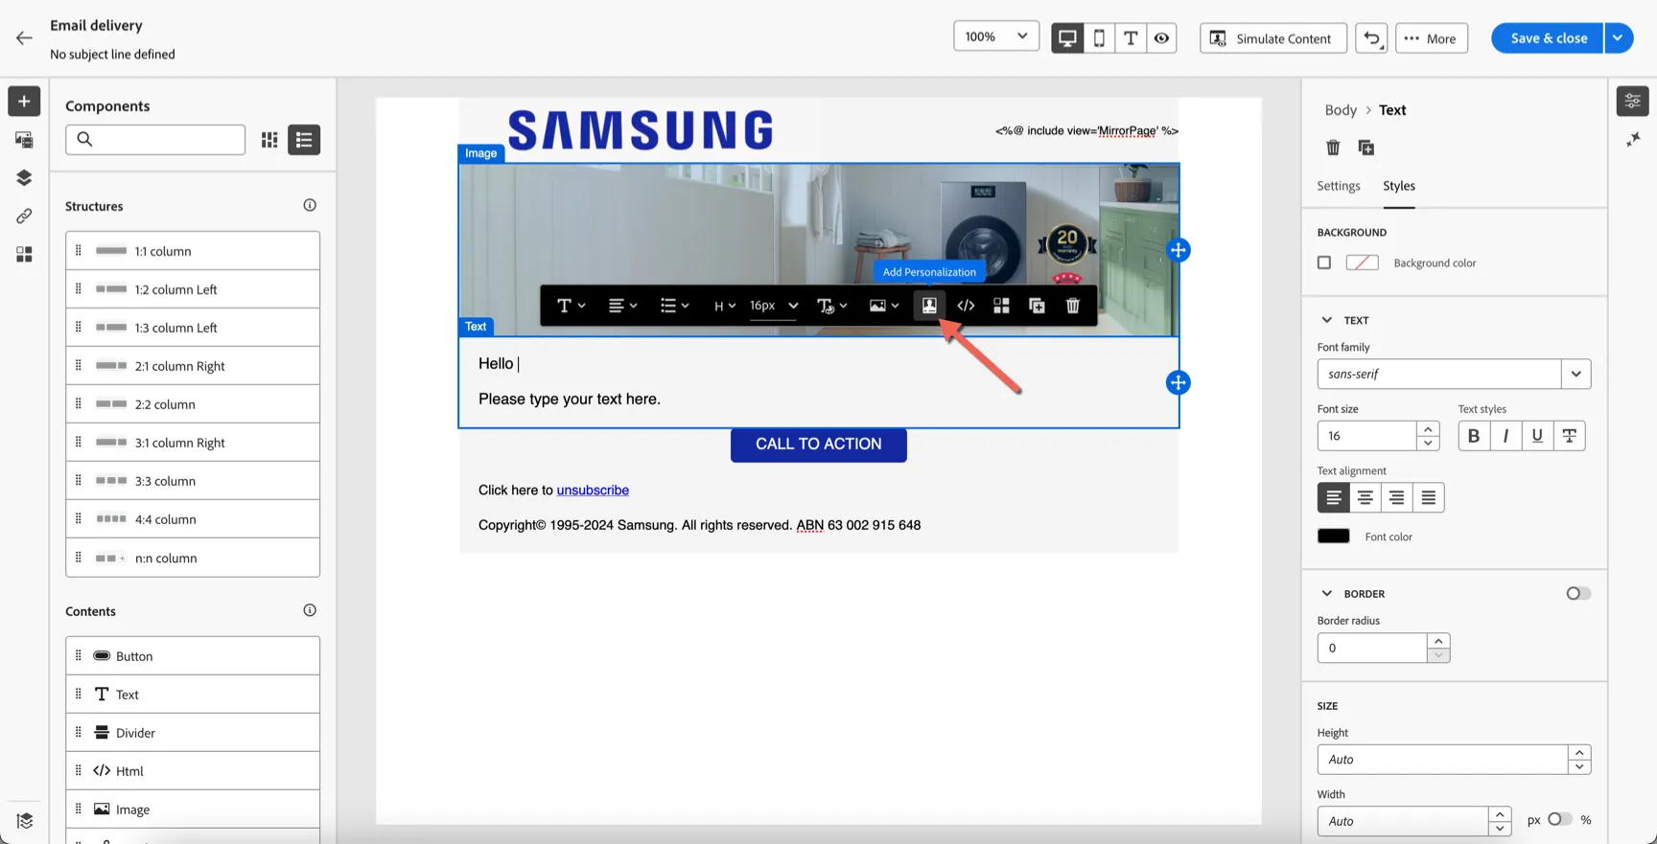Viewport: 1657px width, 844px height.
Task: Delete the text block via toolbar trash icon
Action: coord(1073,306)
